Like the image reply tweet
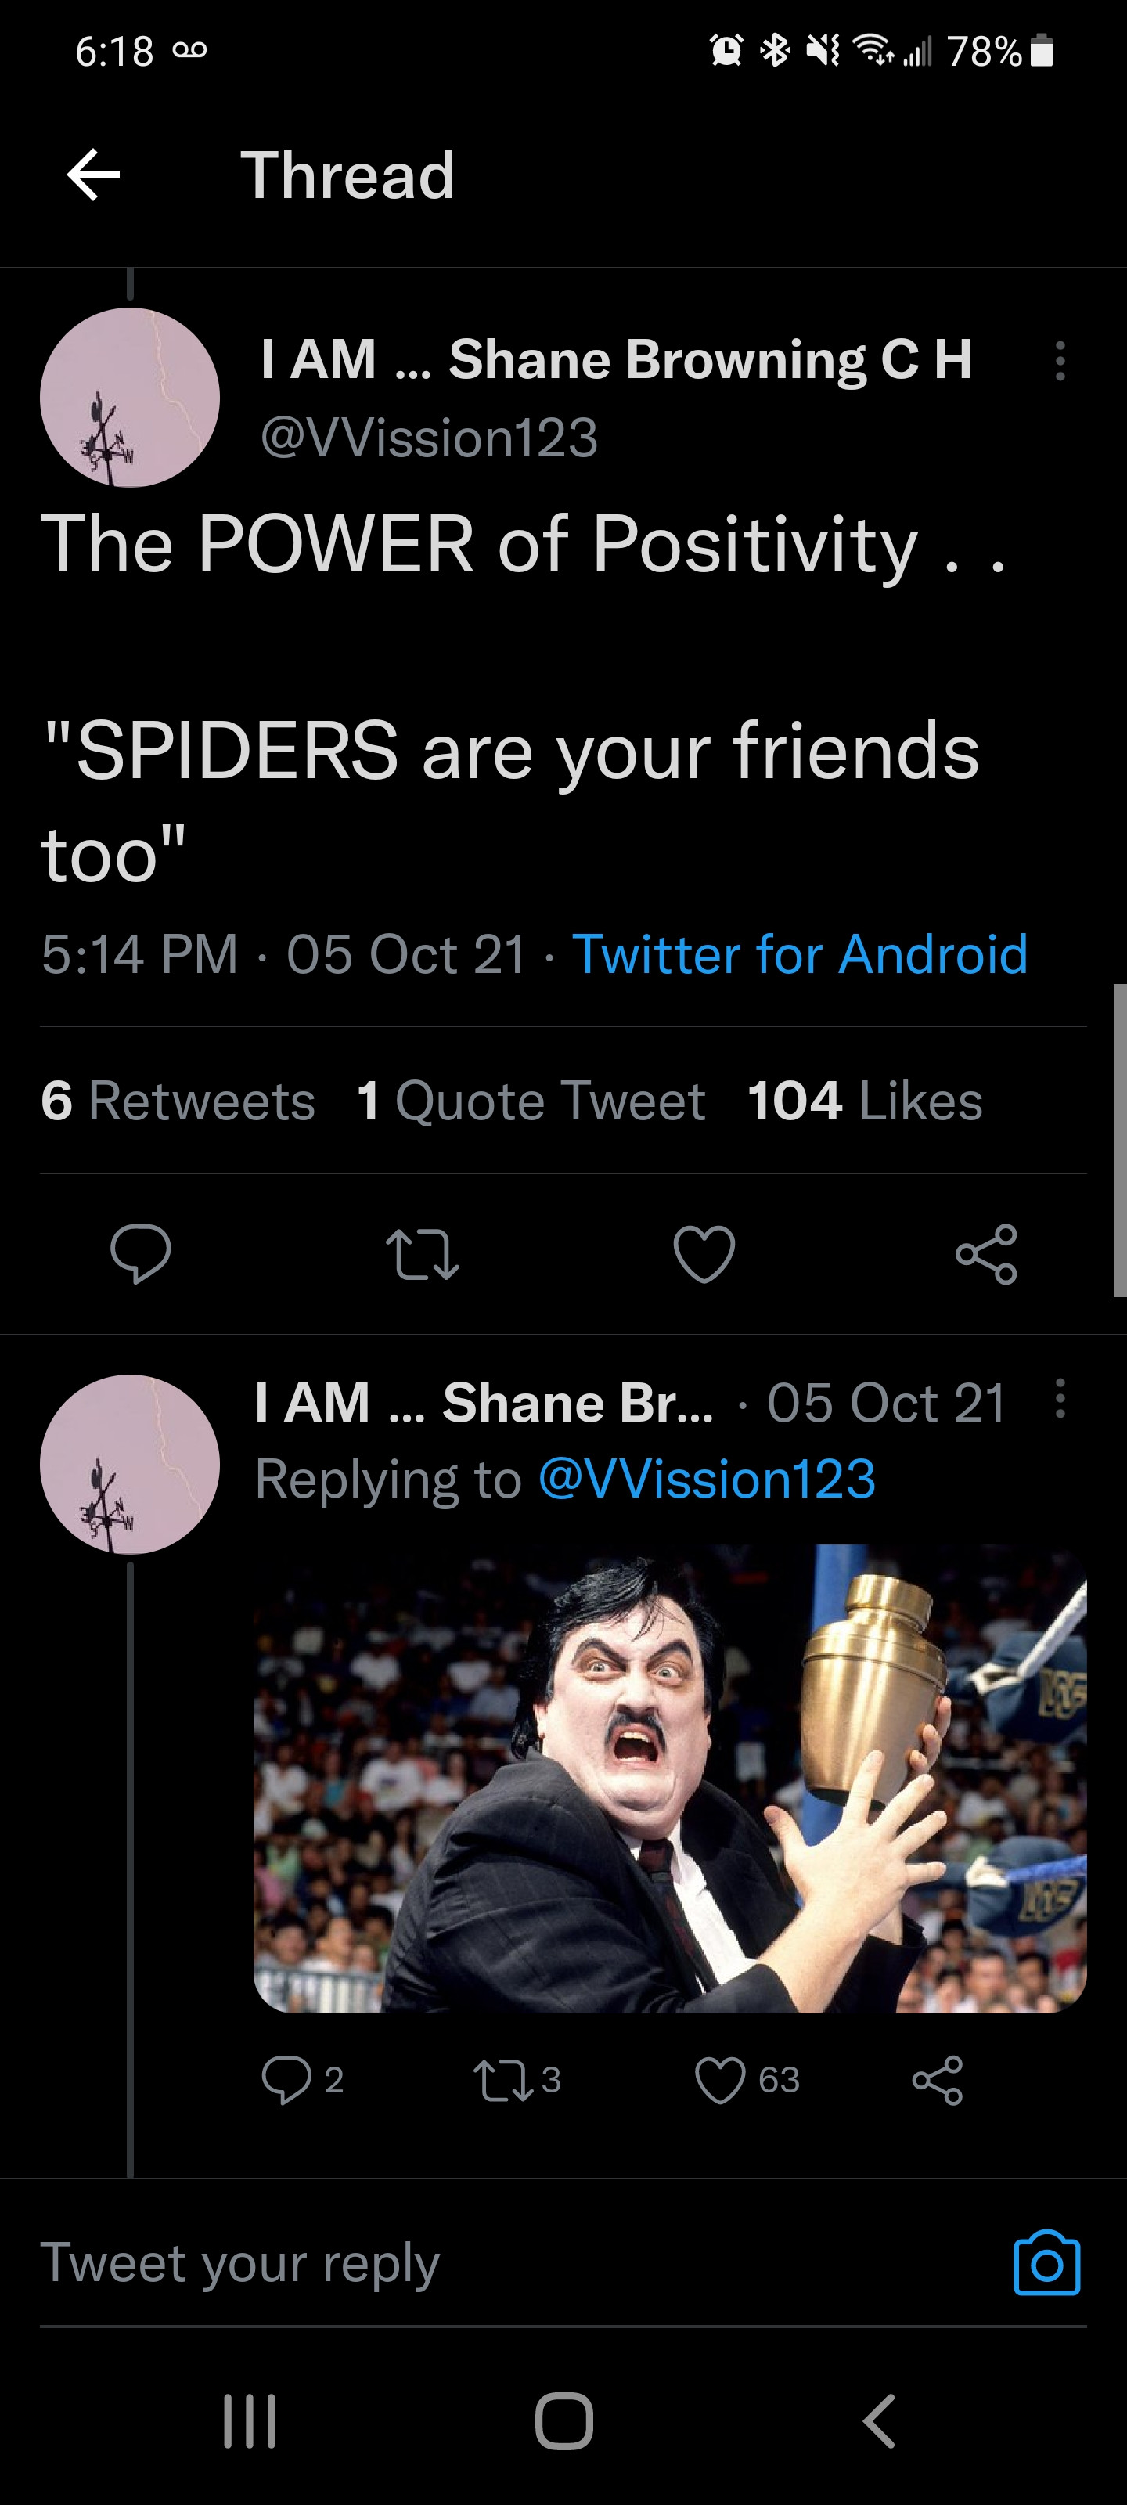This screenshot has height=2505, width=1127. point(721,2080)
